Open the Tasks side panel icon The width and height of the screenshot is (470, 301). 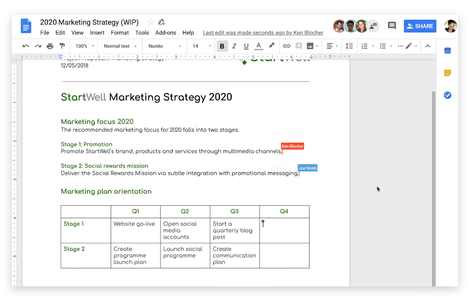pos(447,95)
